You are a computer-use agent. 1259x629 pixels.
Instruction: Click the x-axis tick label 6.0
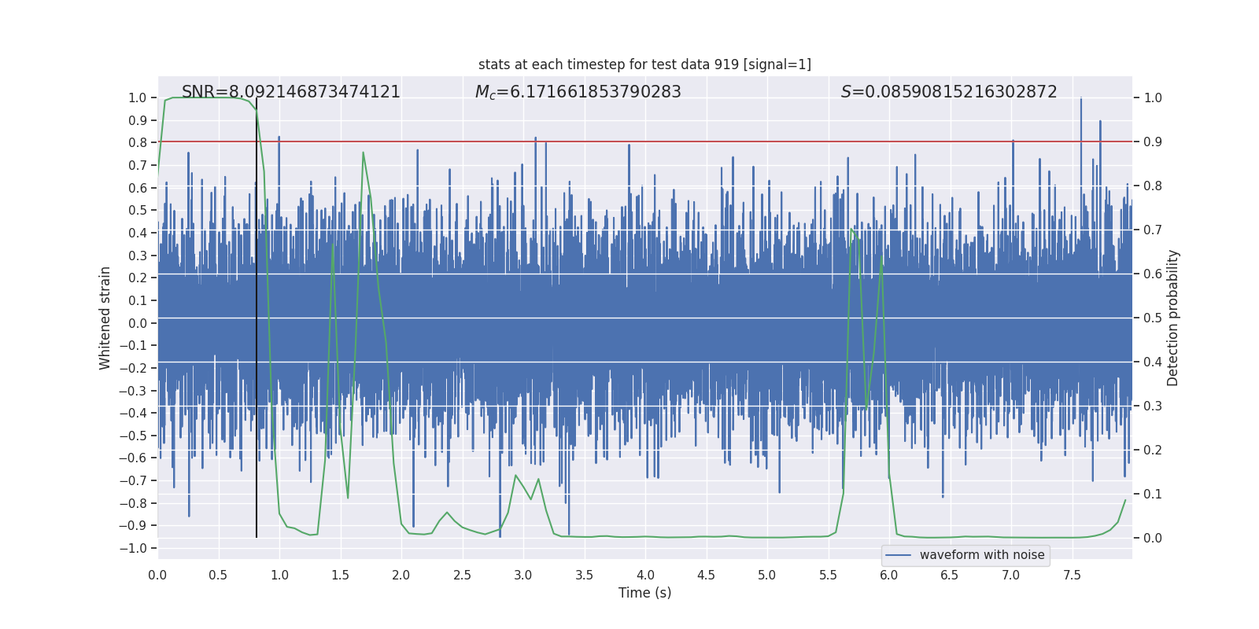pyautogui.click(x=889, y=575)
